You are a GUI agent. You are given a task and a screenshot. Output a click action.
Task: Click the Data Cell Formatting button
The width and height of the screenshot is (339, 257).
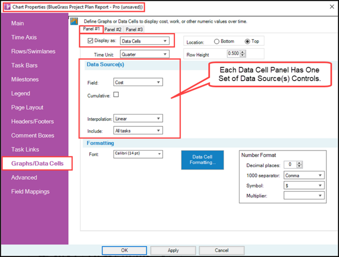point(202,160)
